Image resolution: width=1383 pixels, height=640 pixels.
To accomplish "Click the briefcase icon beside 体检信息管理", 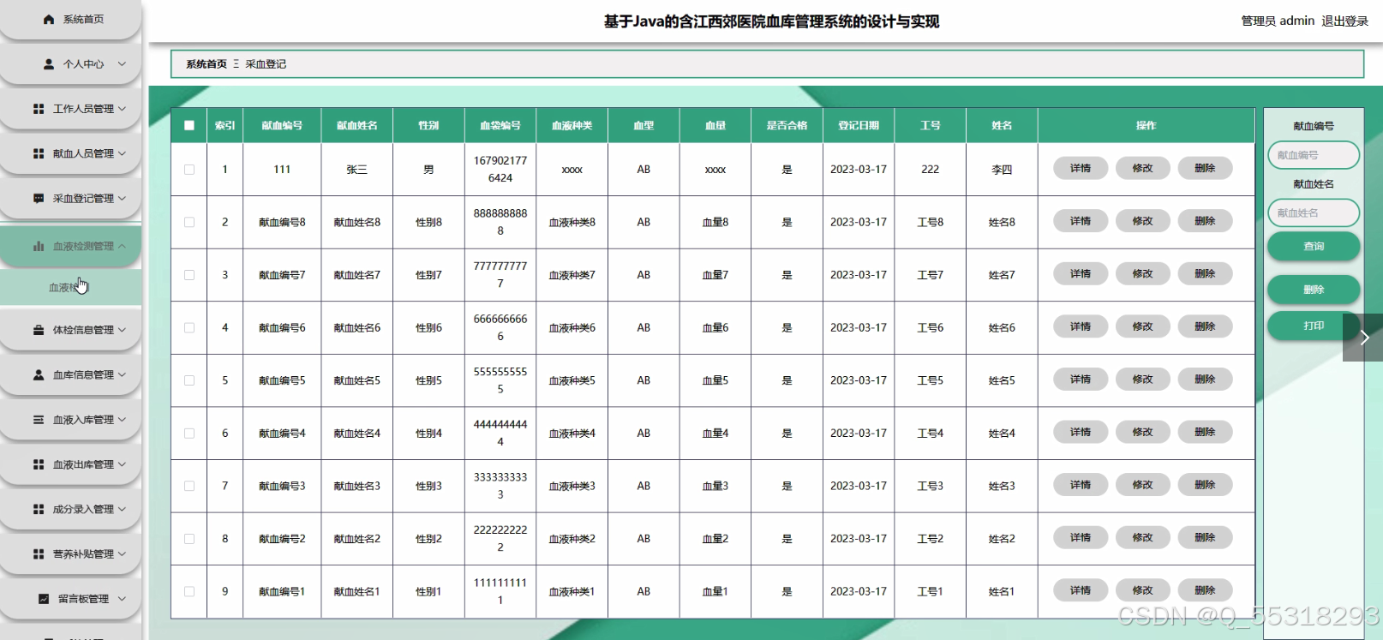I will click(39, 330).
